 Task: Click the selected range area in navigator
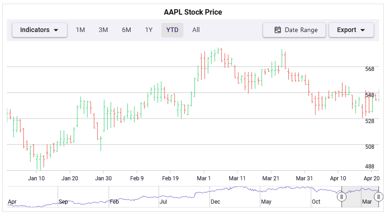(360, 197)
